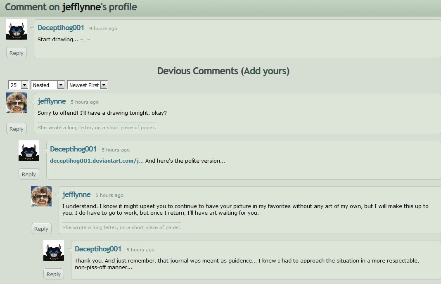Viewport: 441px width, 284px height.
Task: Open jefflynne username on 'Sorry to offend' comment
Action: click(52, 101)
